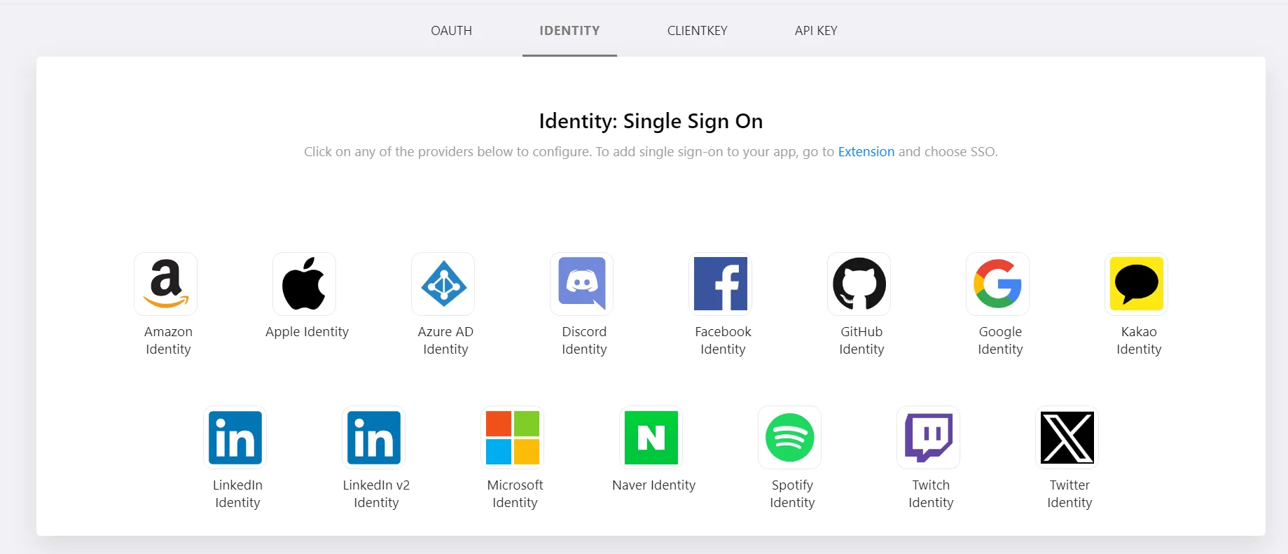Switch to the OAUTH tab
The width and height of the screenshot is (1288, 554).
coord(452,31)
